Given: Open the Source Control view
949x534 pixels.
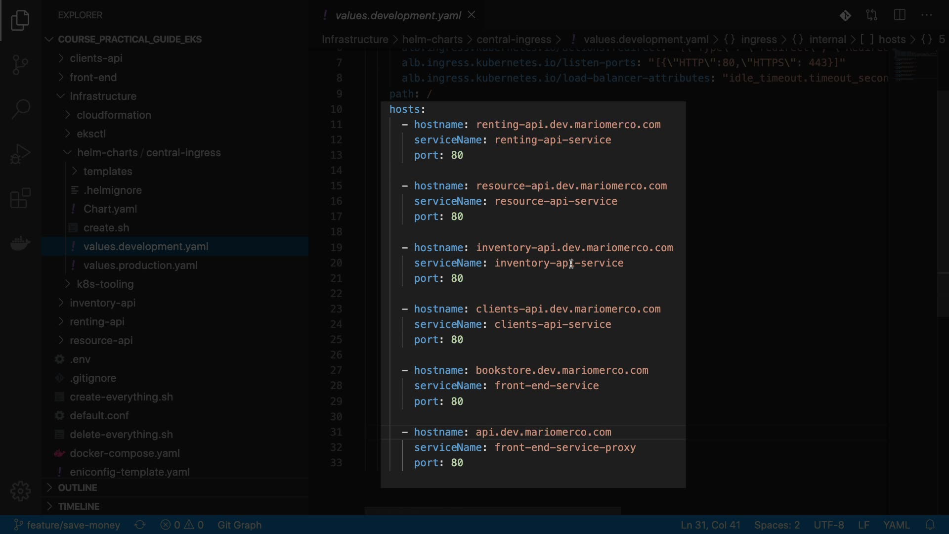Looking at the screenshot, I should pos(20,64).
